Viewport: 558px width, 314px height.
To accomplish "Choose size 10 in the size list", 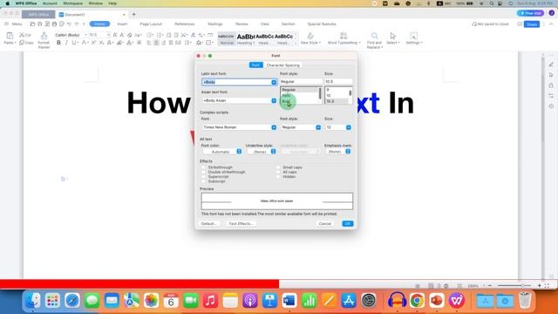I will [x=329, y=95].
